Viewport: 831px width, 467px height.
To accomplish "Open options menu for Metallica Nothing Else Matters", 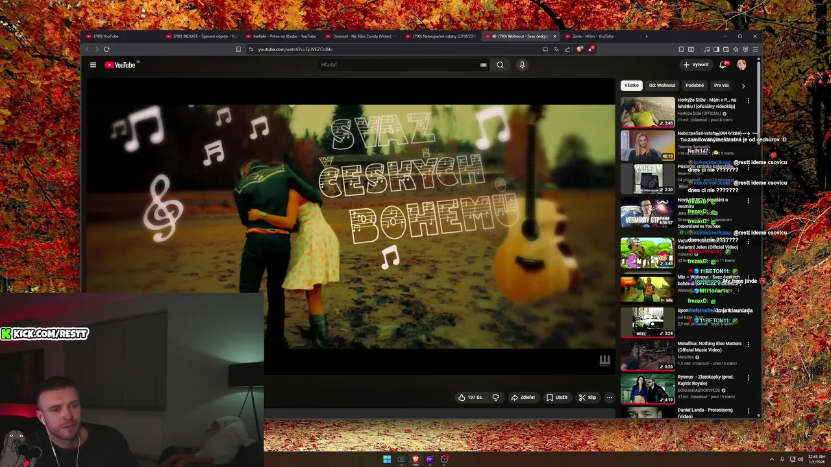I will (x=749, y=344).
